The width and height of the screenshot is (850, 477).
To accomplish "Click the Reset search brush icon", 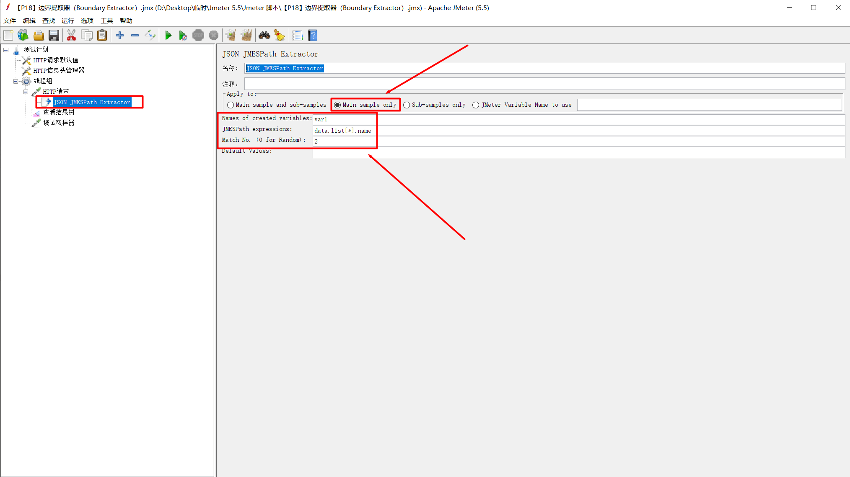I will [x=280, y=36].
